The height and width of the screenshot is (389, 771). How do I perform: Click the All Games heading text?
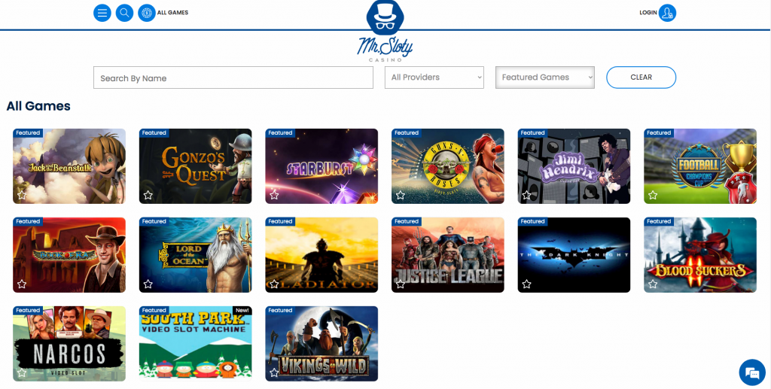pos(38,106)
